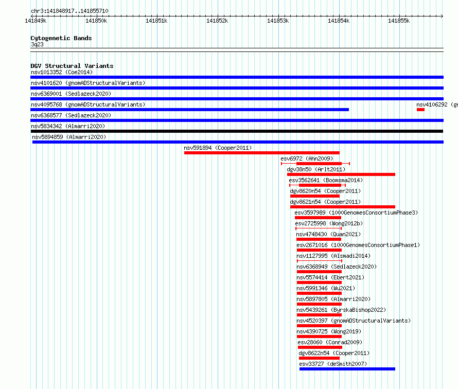Click the 141854k ruler tick label
Viewport: 458px width, 389px height.
point(339,21)
